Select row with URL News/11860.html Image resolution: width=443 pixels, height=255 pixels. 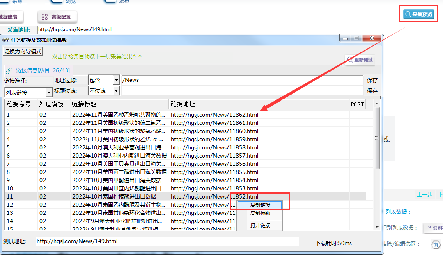[x=185, y=131]
